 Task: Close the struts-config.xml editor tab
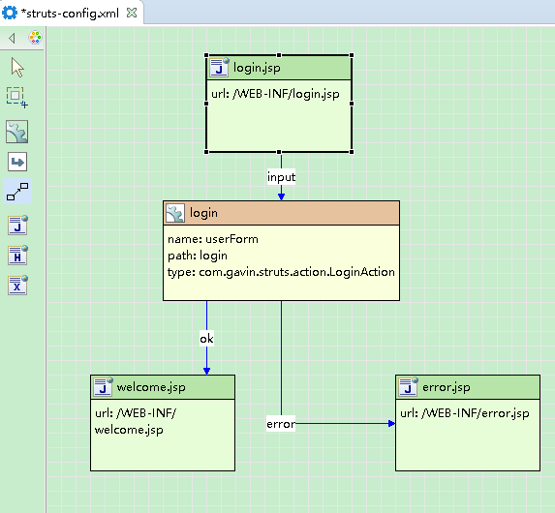coord(132,14)
